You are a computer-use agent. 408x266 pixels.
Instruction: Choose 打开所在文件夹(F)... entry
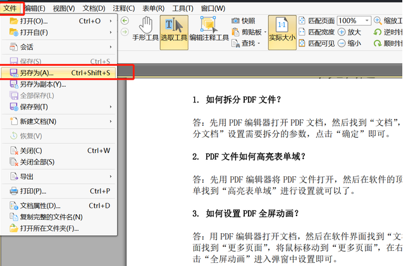click(59, 229)
